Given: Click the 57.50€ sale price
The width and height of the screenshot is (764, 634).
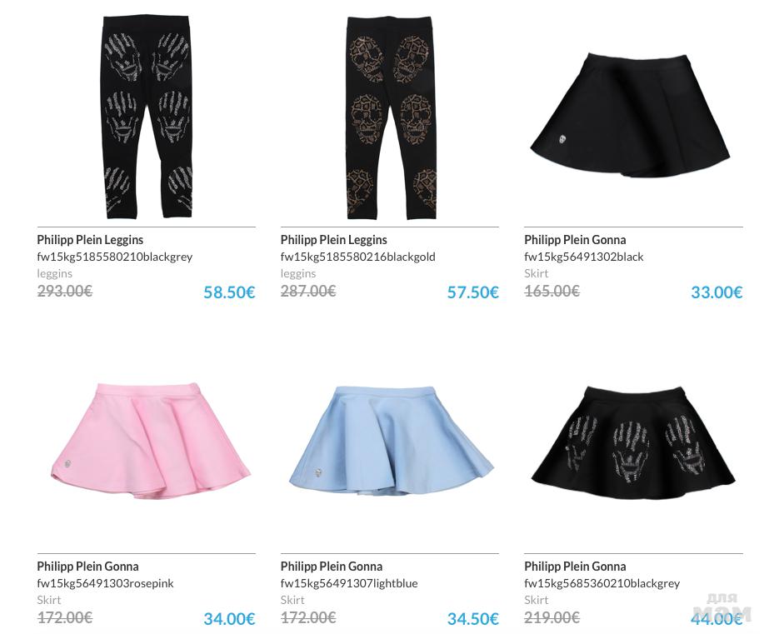Looking at the screenshot, I should (473, 292).
